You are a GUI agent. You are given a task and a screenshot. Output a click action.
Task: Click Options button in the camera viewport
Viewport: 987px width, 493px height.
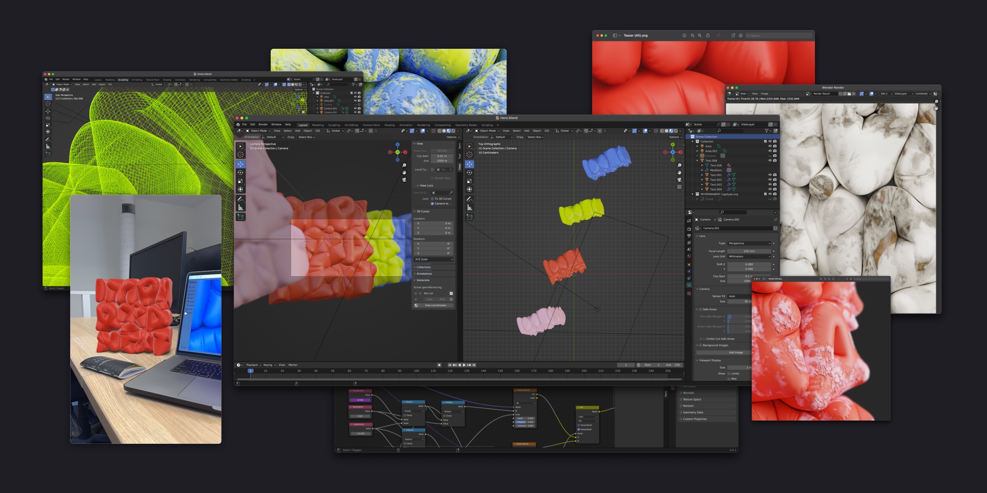(x=452, y=137)
